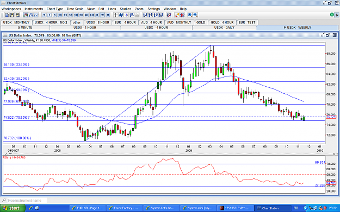Switch to USDX - MONTHLY tab
Viewport: 340px width, 212px height.
(16, 22)
